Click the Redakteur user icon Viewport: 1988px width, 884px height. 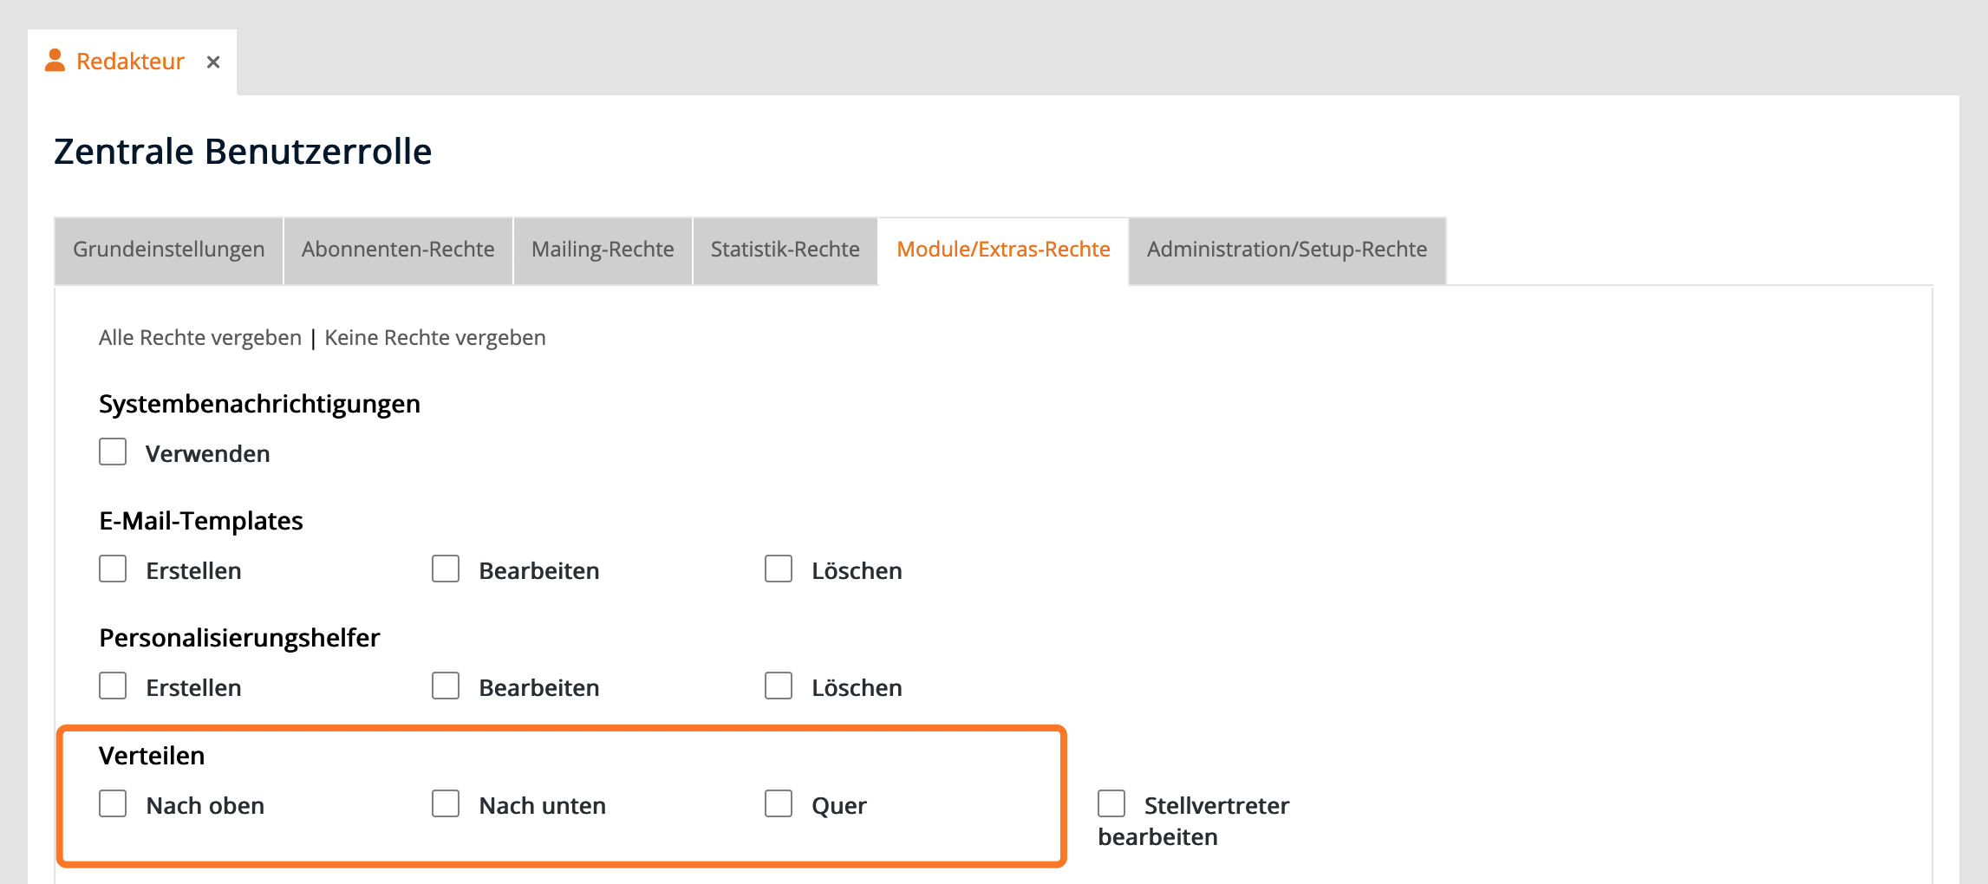pos(55,61)
